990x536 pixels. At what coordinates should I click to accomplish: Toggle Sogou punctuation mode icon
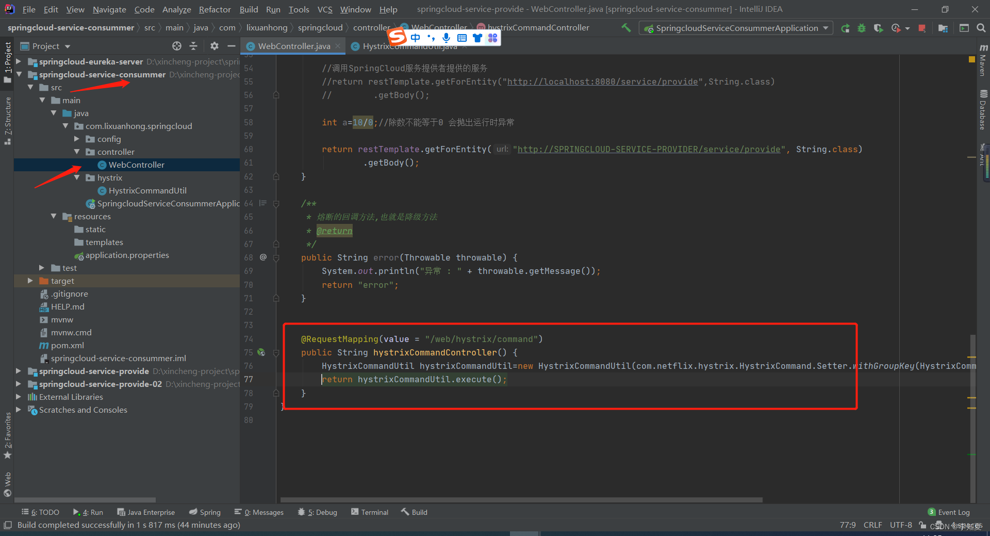click(431, 38)
